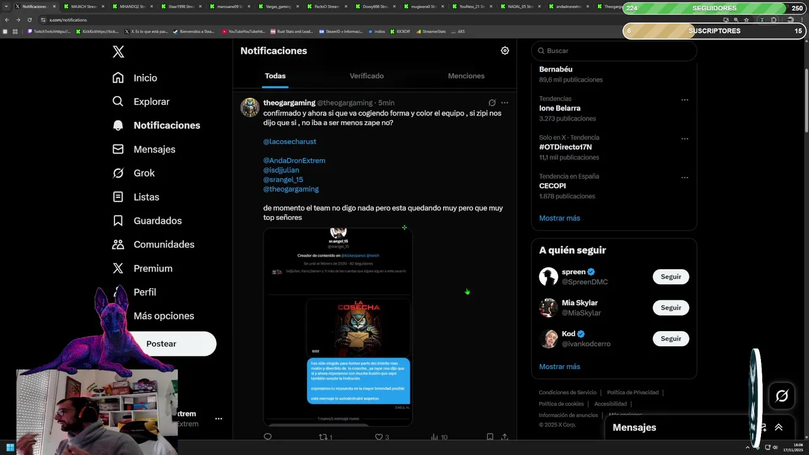Open Mensajes from the sidebar
809x455 pixels.
coord(143,149)
